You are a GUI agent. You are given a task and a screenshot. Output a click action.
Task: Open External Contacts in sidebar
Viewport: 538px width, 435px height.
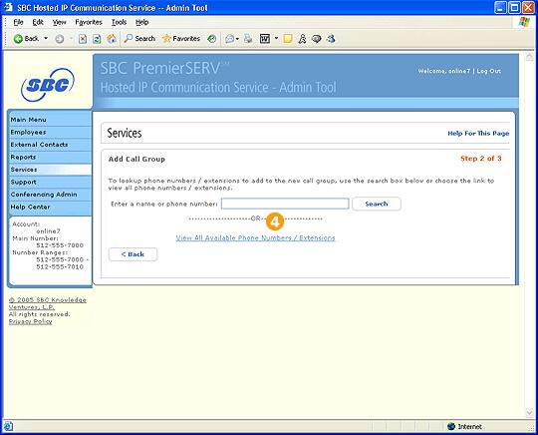coord(51,145)
